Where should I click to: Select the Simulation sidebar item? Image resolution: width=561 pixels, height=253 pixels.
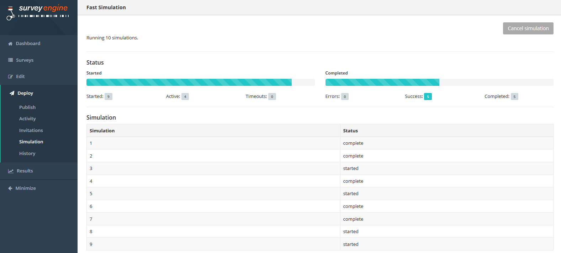click(31, 142)
